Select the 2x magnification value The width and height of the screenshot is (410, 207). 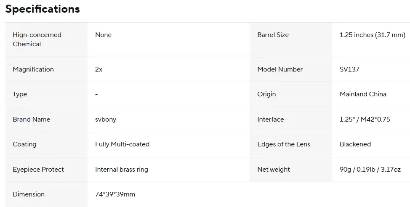pyautogui.click(x=99, y=69)
